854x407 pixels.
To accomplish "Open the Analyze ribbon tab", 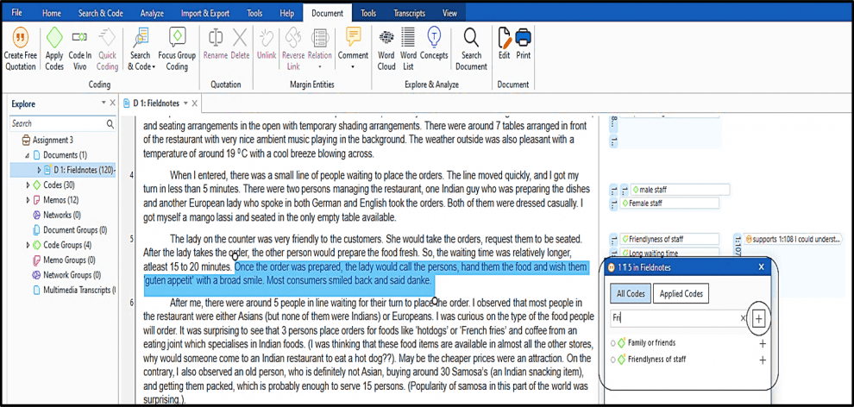I will point(151,14).
